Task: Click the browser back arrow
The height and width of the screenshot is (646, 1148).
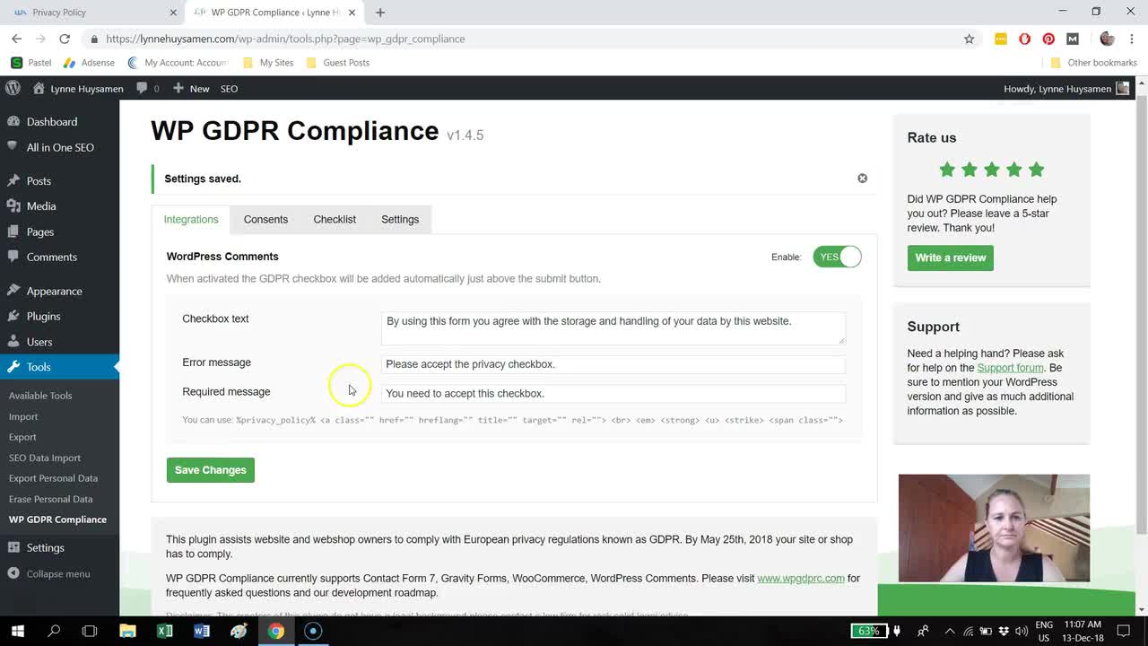Action: point(16,39)
